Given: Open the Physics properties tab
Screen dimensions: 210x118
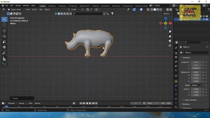Looking at the screenshot, I should [176, 94].
